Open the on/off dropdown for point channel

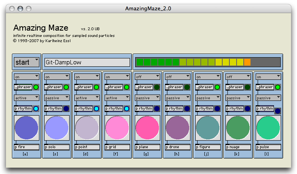coord(87,77)
